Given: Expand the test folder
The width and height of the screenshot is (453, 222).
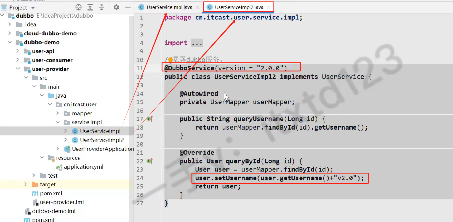Looking at the screenshot, I should [34, 175].
